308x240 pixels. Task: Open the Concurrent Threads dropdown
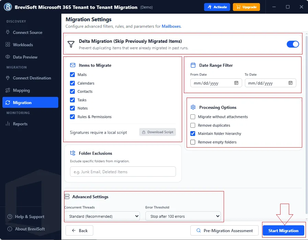coord(102,216)
